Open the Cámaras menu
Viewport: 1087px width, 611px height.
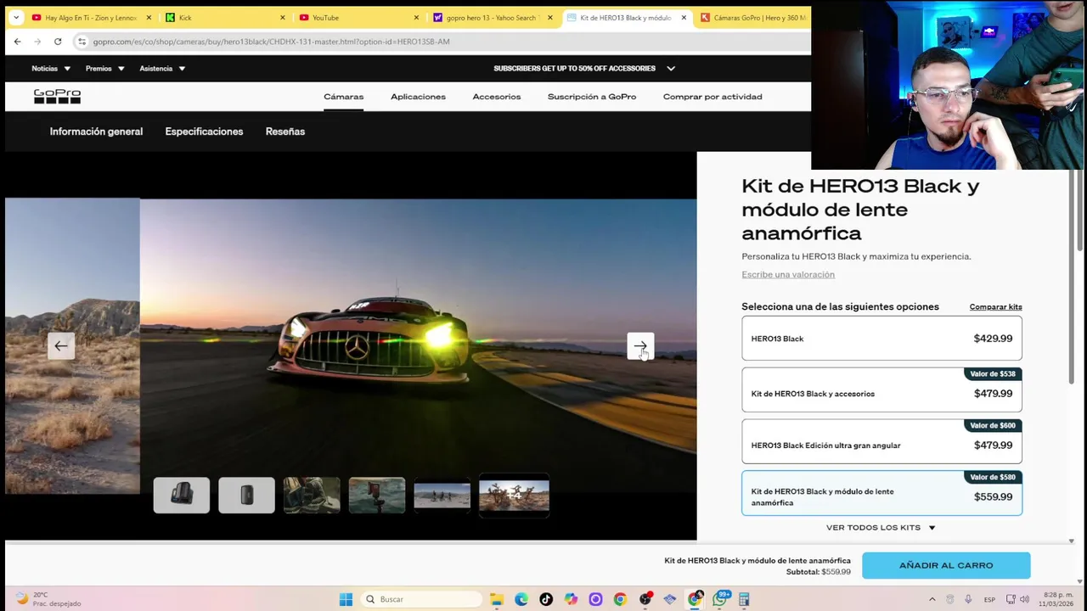[x=343, y=97]
